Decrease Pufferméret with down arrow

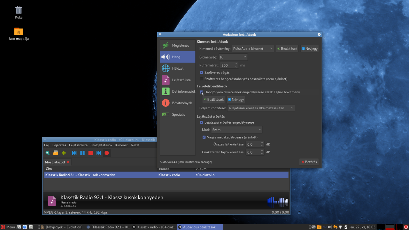pos(236,67)
